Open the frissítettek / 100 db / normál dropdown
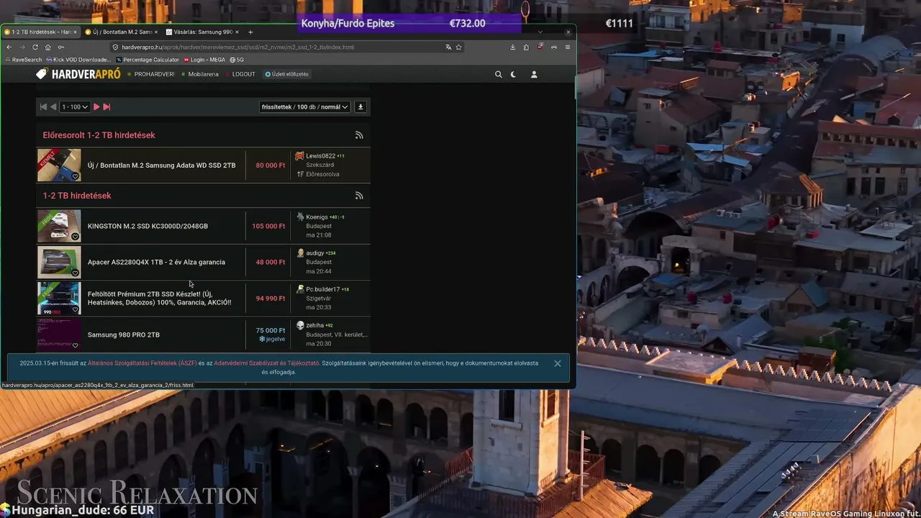Viewport: 921px width, 518px height. pos(305,106)
